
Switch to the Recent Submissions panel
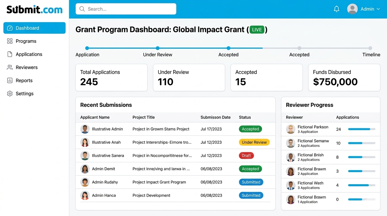pos(106,105)
